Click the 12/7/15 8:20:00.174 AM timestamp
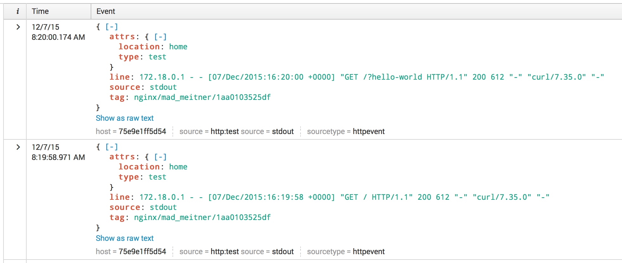This screenshot has height=263, width=622. point(58,32)
